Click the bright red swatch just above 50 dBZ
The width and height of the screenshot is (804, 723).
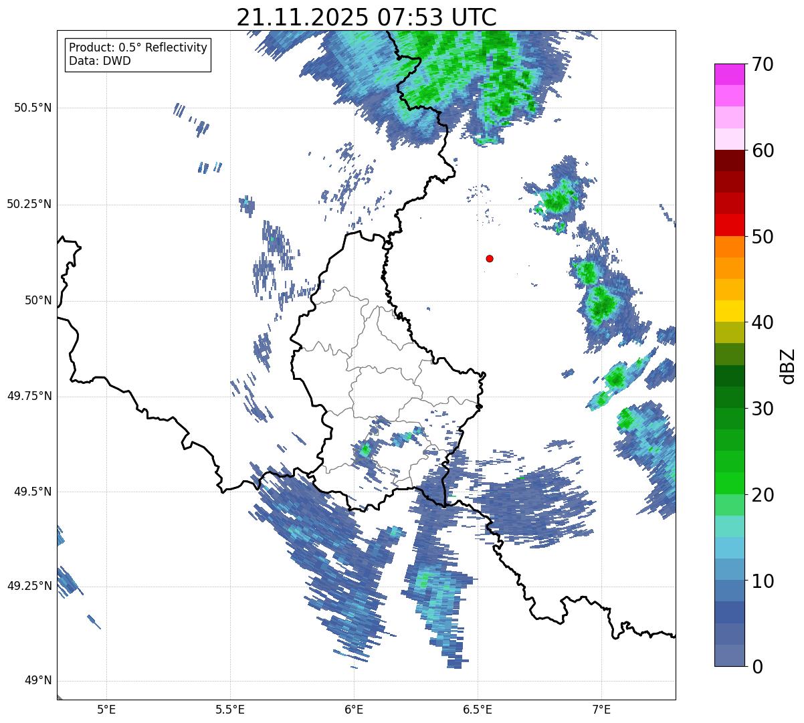click(730, 225)
